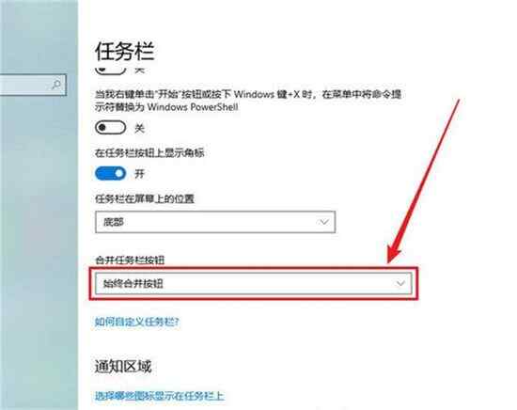The height and width of the screenshot is (410, 517).
Task: Open the 如何自定义任务栏? help link
Action: tap(137, 322)
